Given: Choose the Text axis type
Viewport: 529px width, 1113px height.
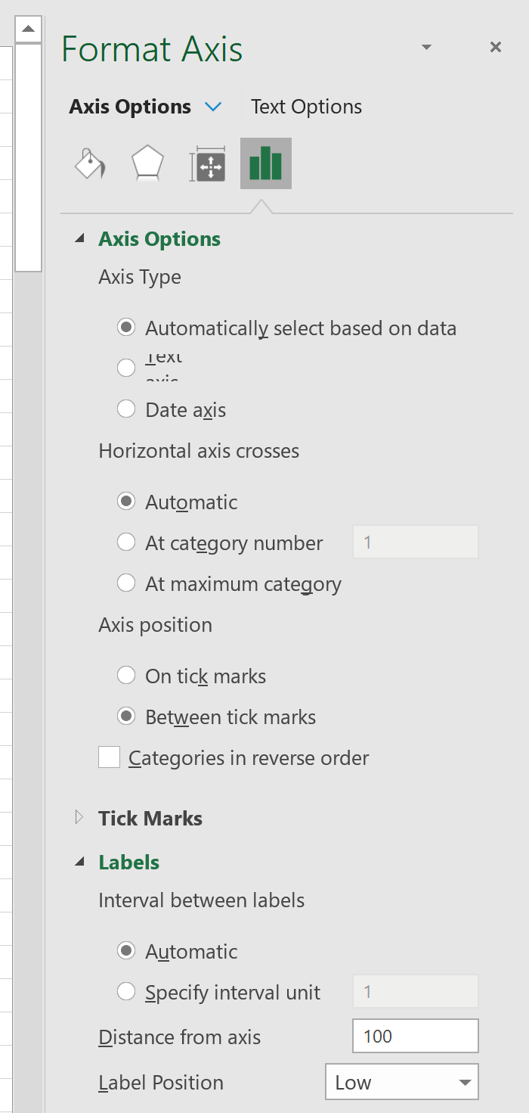Looking at the screenshot, I should [126, 367].
